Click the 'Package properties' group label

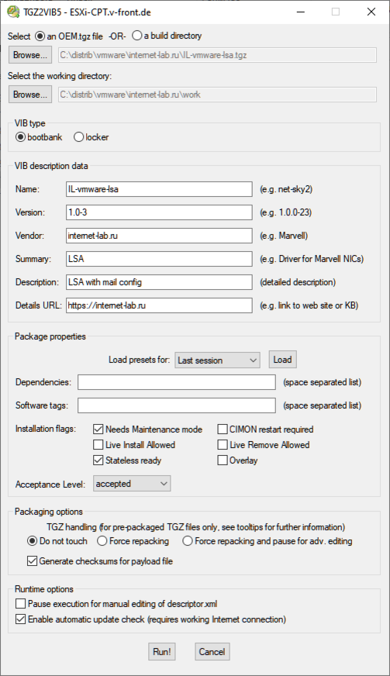50,336
